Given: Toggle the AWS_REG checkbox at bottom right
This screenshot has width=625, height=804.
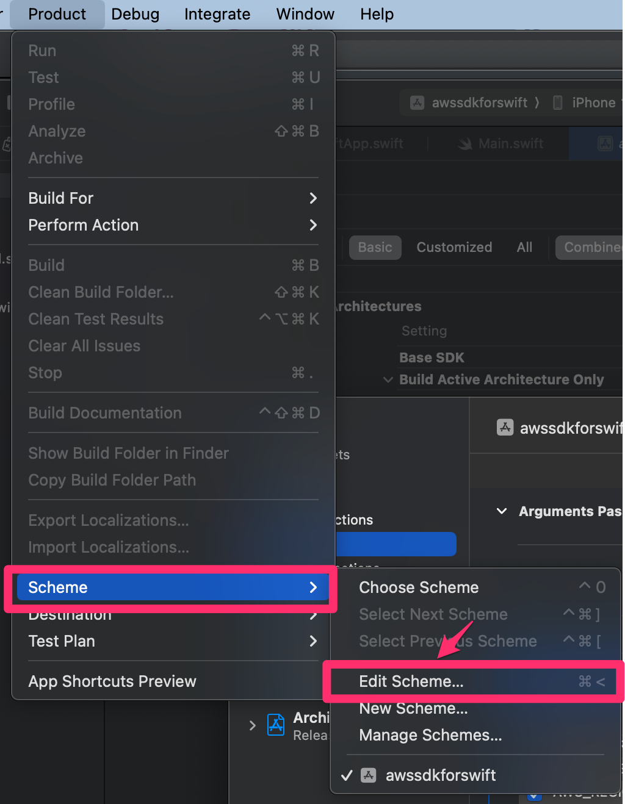Looking at the screenshot, I should click(535, 796).
